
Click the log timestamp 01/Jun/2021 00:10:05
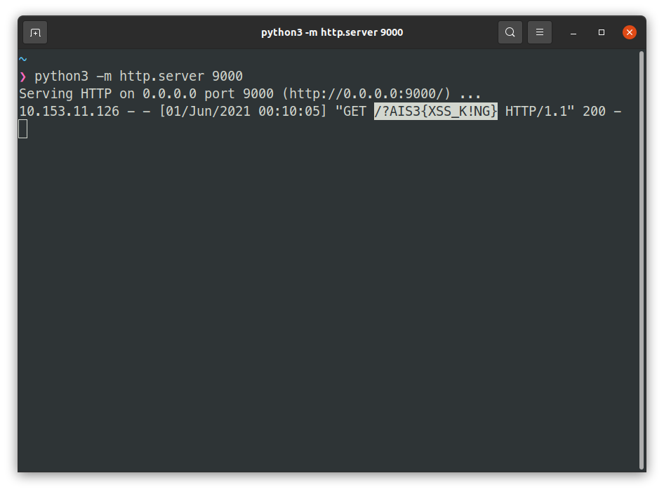(242, 111)
